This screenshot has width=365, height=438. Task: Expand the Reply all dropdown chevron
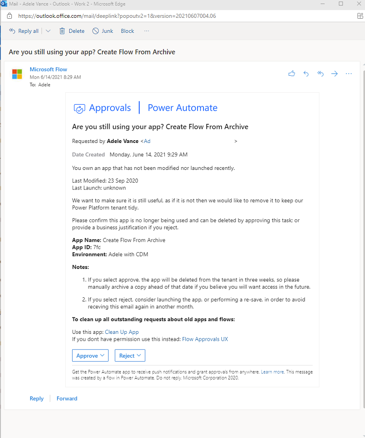click(x=47, y=31)
